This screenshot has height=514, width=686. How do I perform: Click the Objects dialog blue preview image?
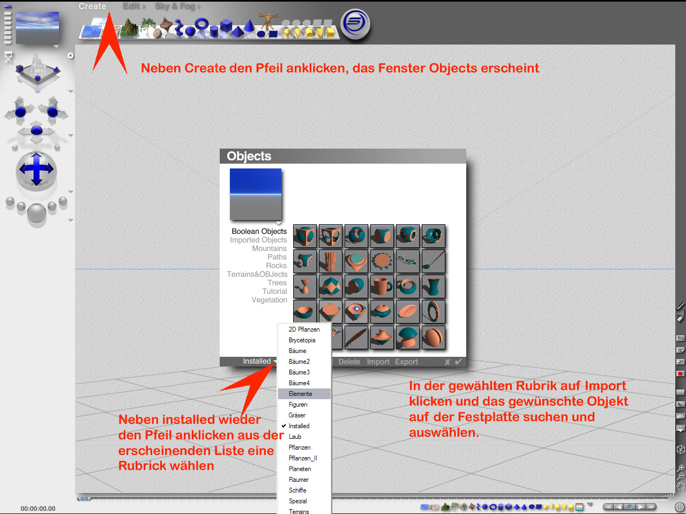(x=256, y=194)
